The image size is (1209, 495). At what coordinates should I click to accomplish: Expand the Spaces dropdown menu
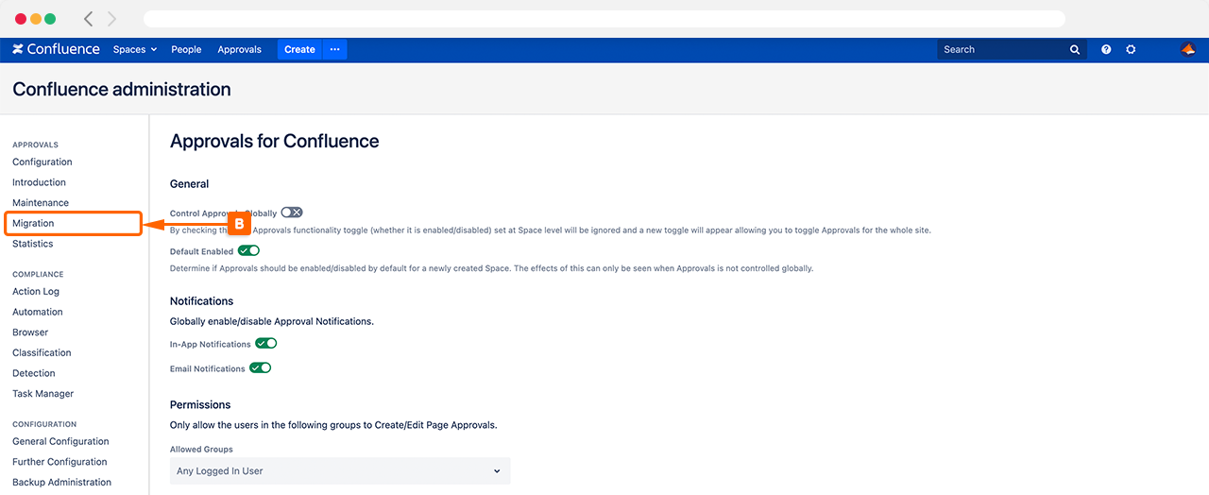tap(135, 50)
